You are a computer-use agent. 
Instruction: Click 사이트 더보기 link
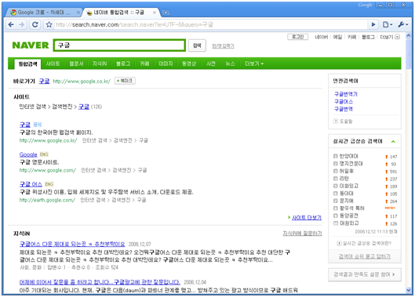point(307,218)
